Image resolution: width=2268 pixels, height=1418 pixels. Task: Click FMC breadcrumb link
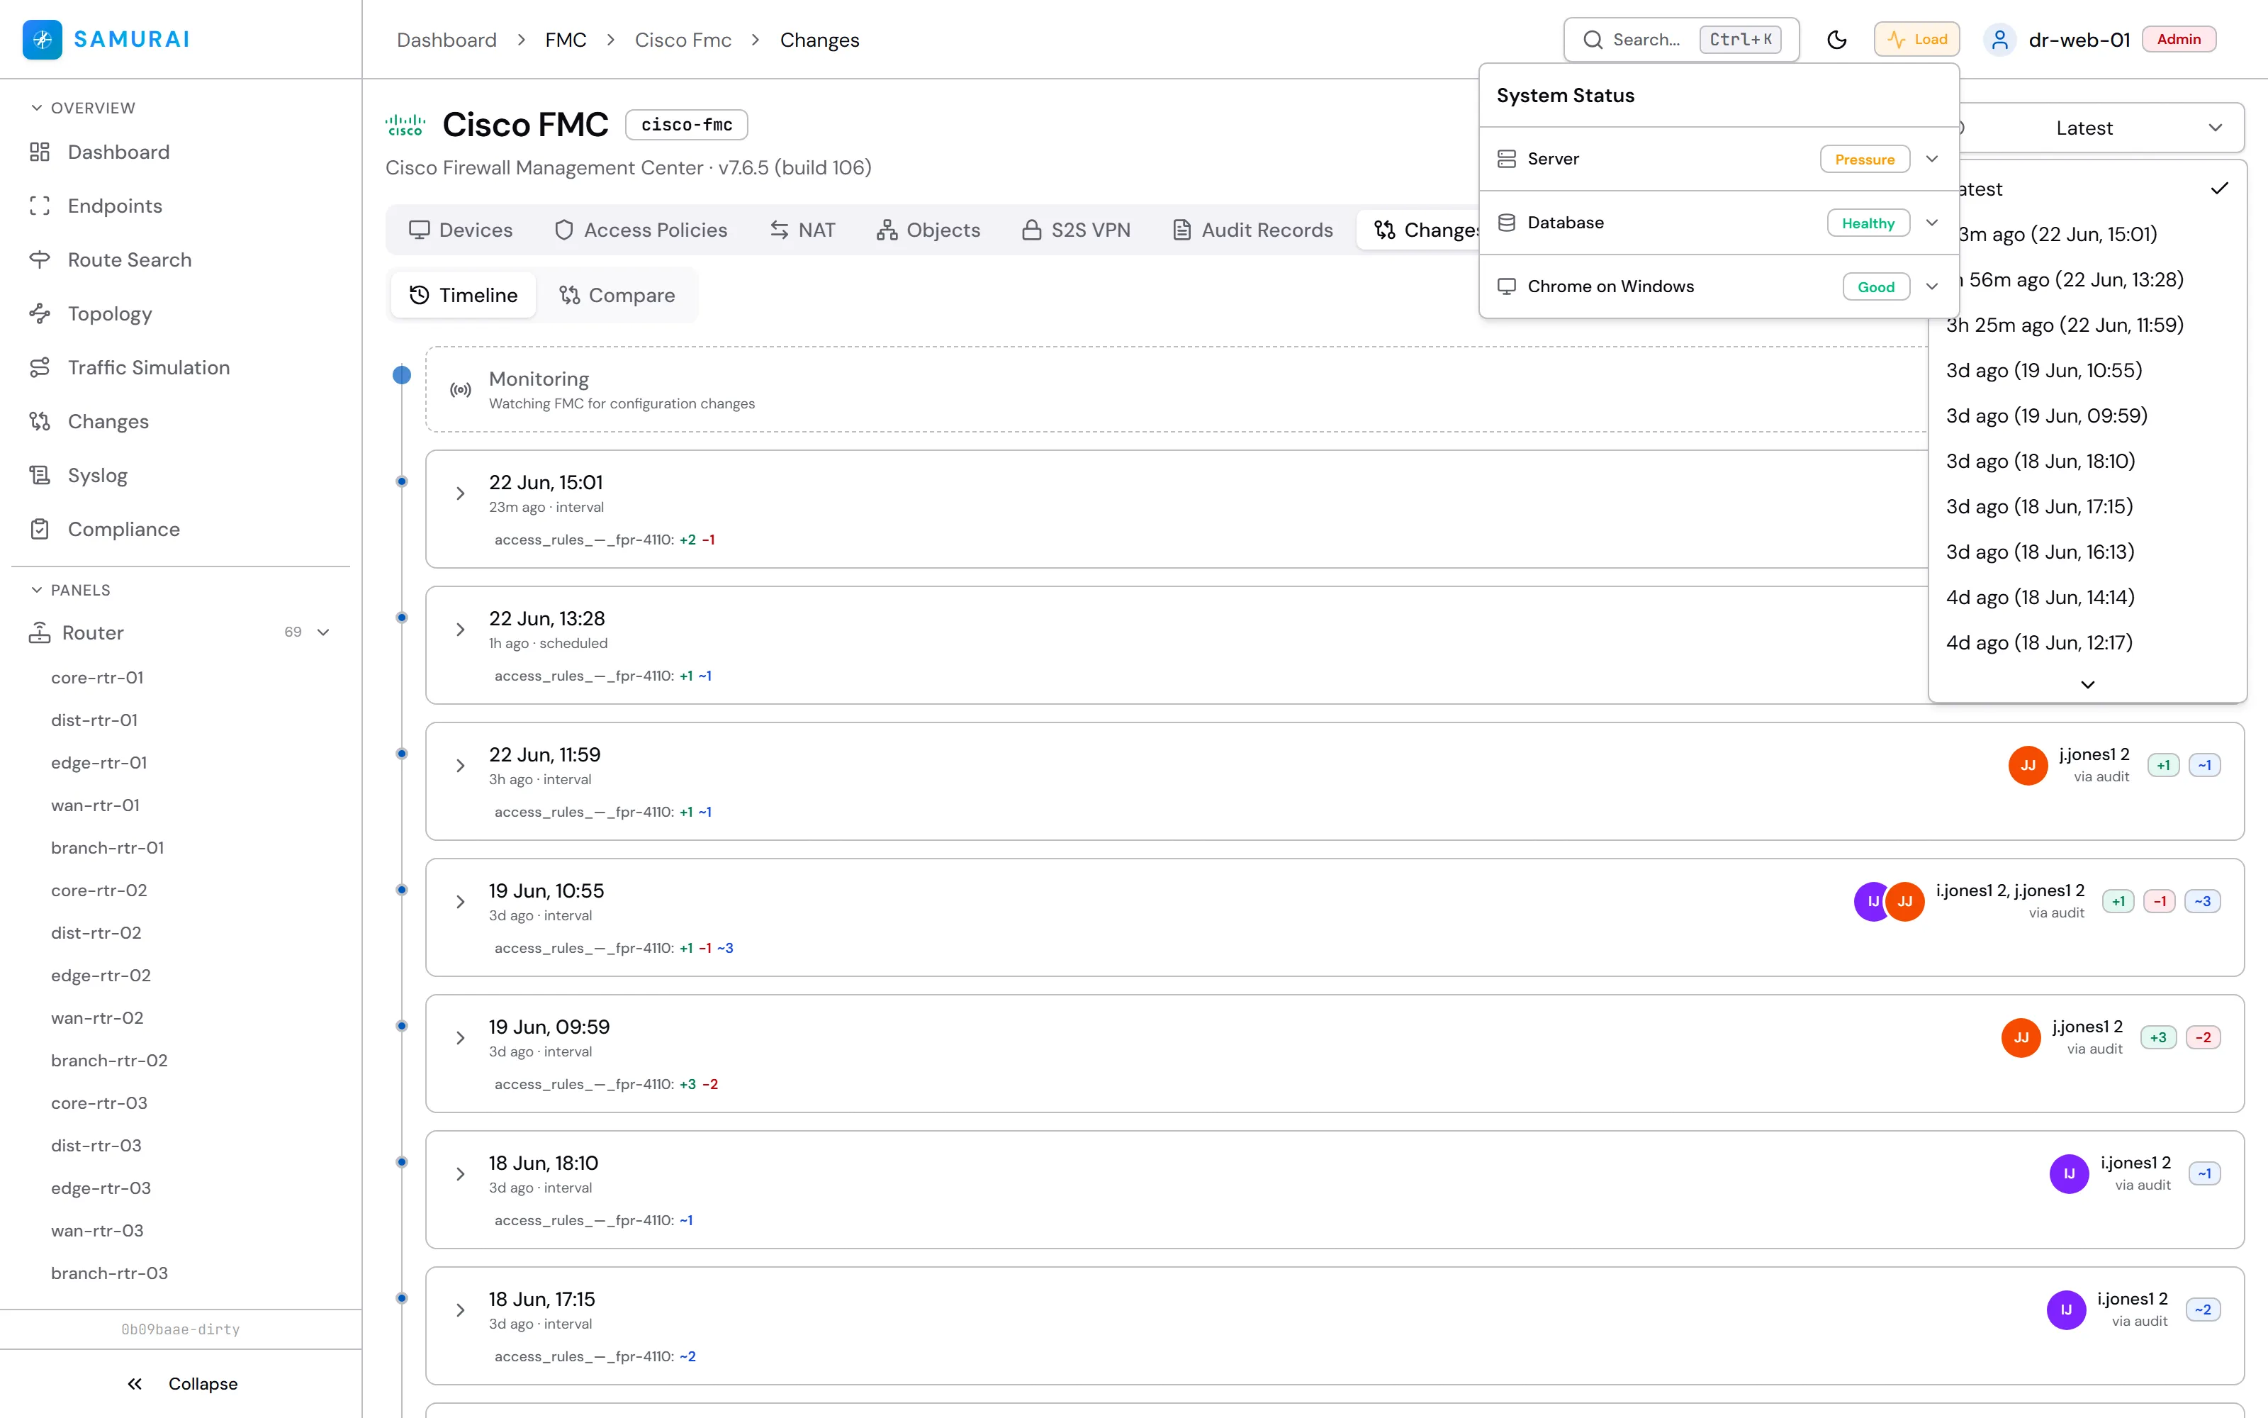566,40
